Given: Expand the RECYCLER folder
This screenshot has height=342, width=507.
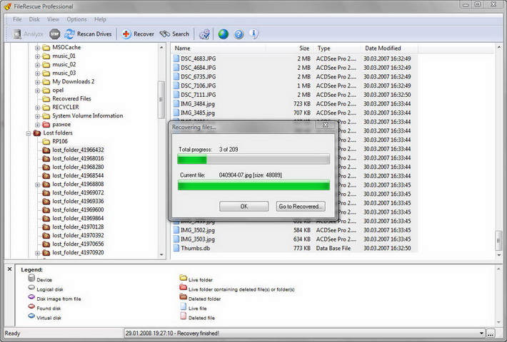Looking at the screenshot, I should click(38, 108).
